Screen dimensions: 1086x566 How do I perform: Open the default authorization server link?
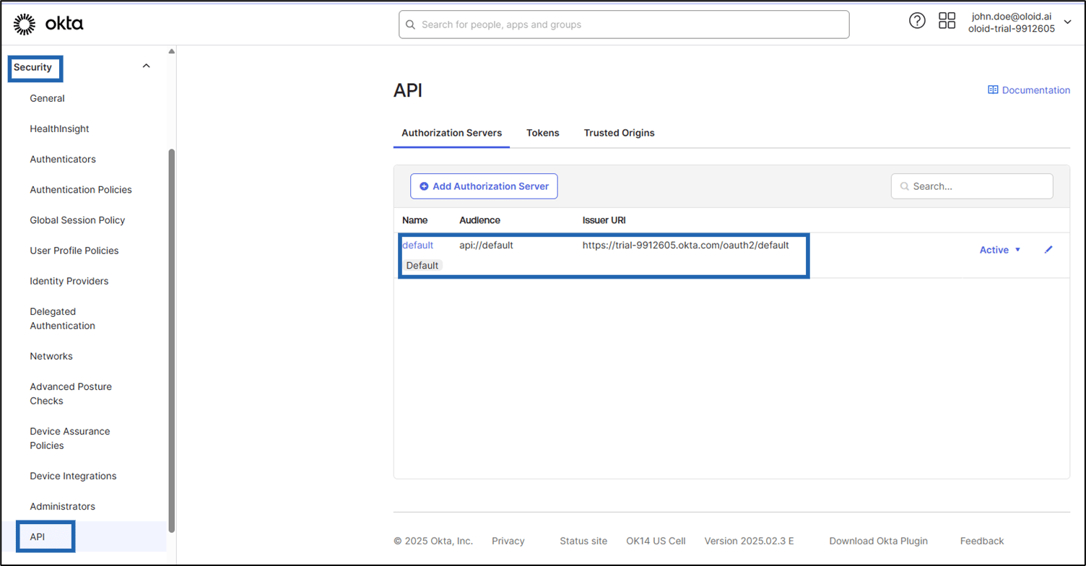pyautogui.click(x=417, y=245)
